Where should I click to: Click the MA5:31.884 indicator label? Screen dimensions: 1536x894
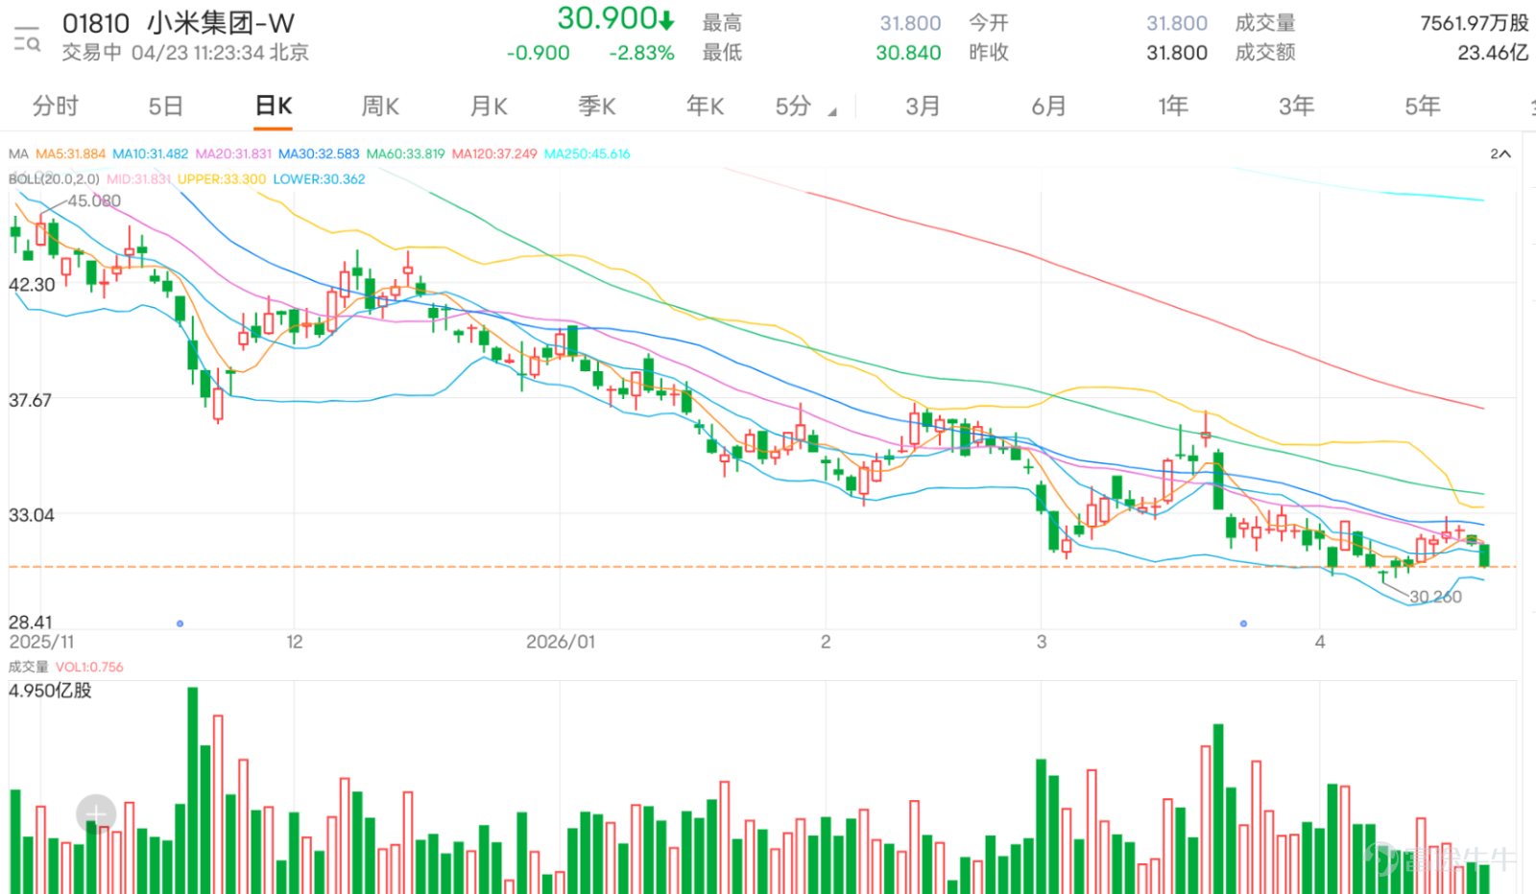tap(70, 153)
